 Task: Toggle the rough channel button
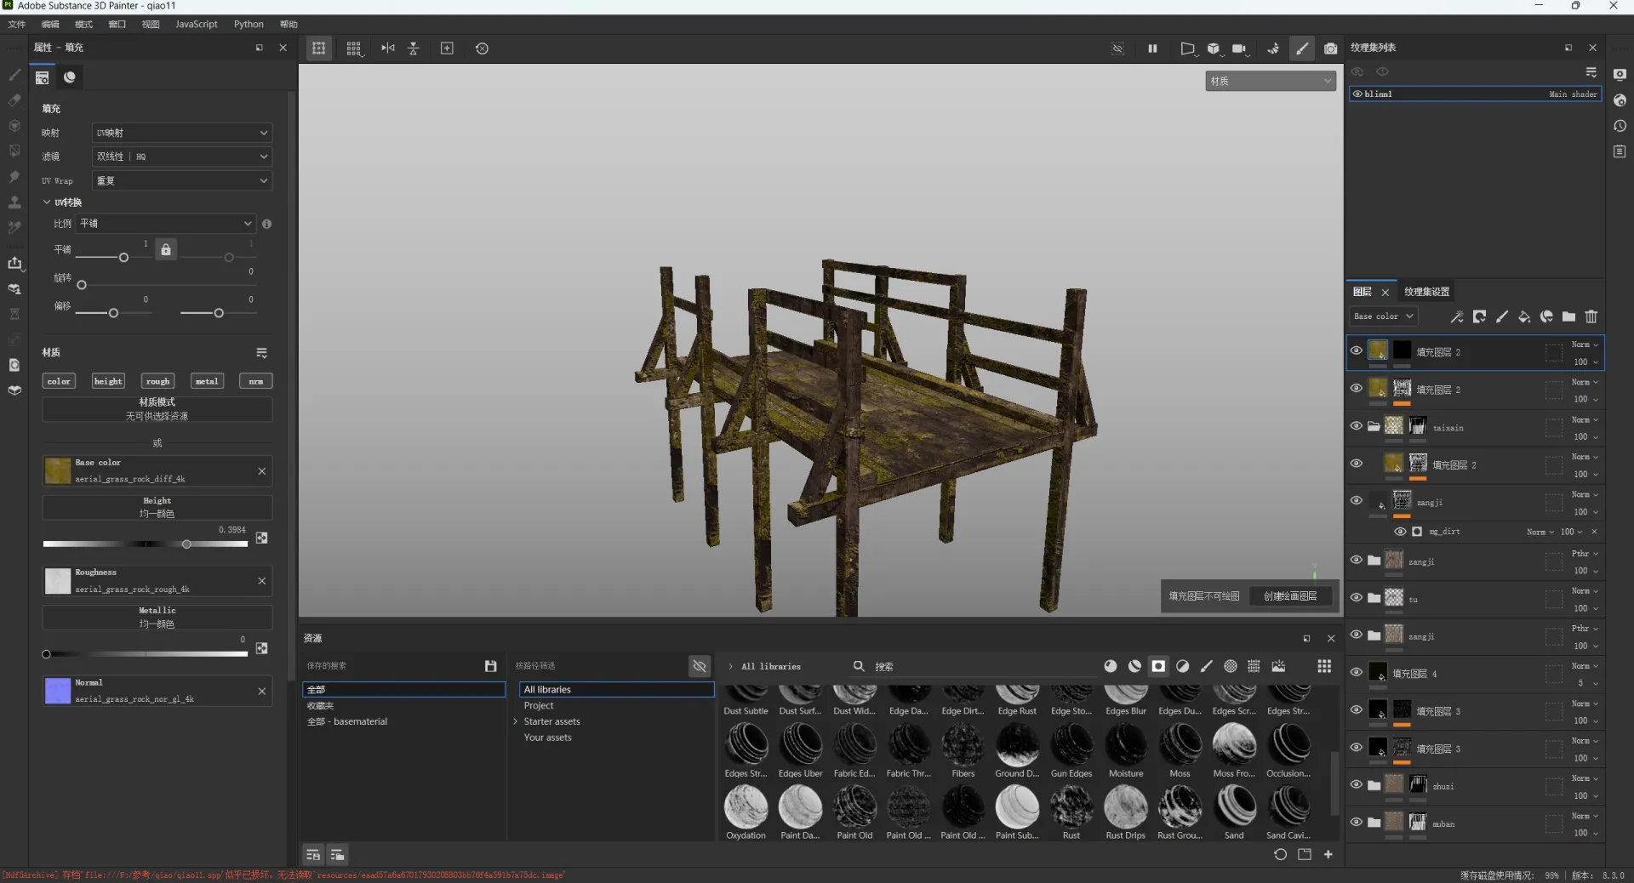[x=157, y=381]
